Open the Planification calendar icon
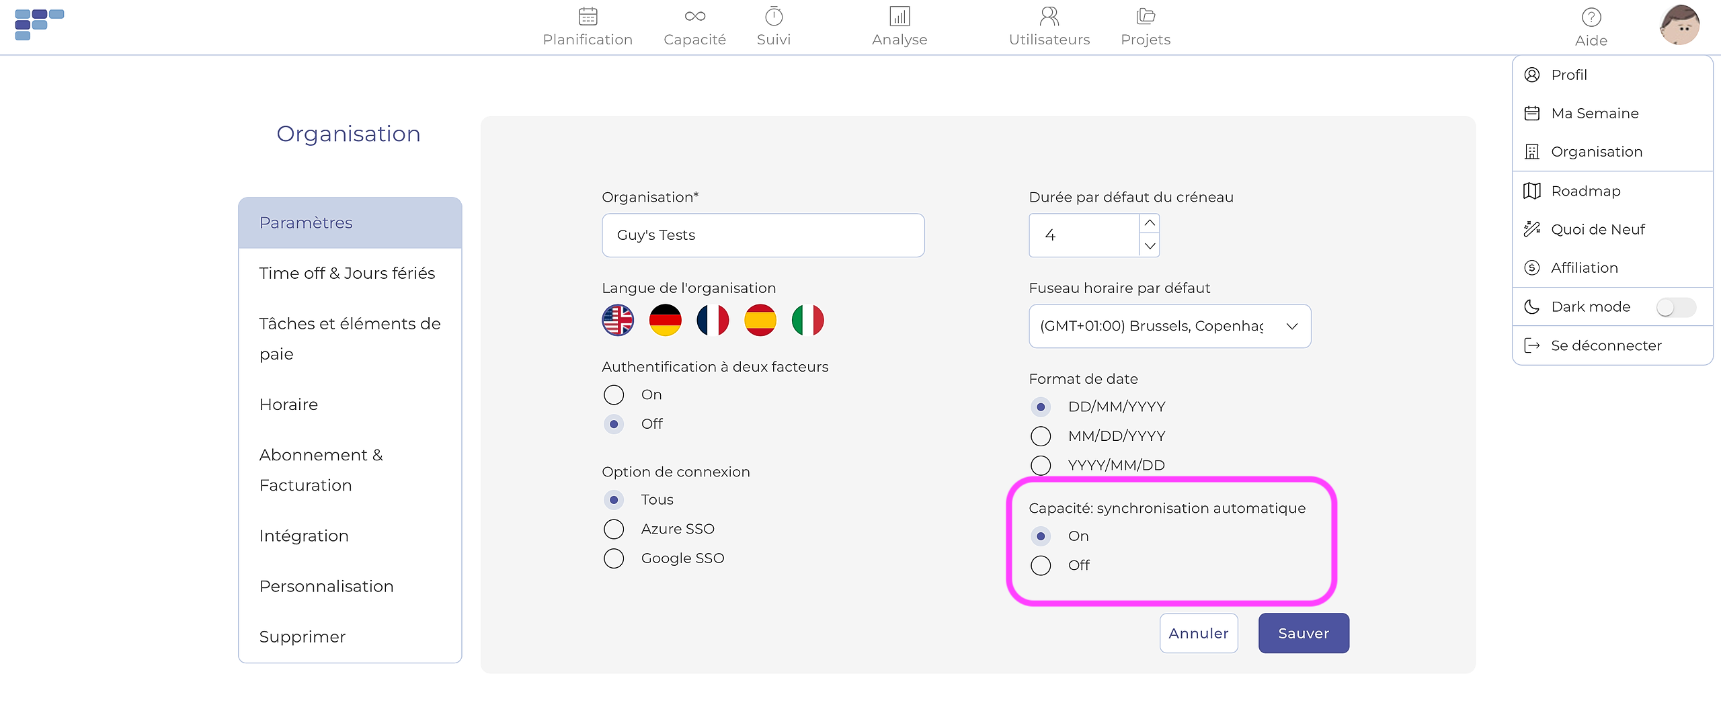The image size is (1721, 711). 588,16
